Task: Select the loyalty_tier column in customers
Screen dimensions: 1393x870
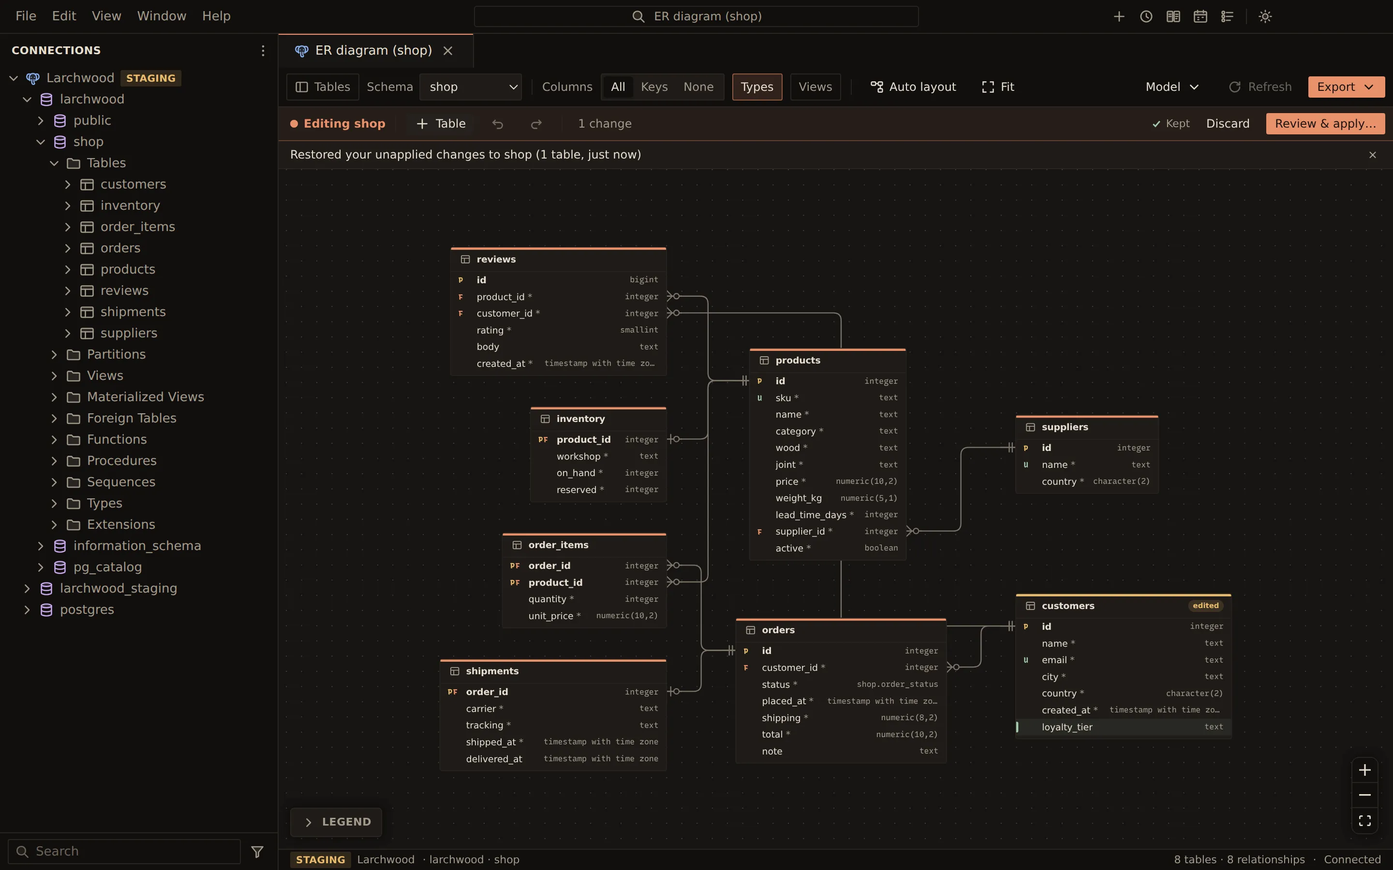Action: click(x=1123, y=727)
